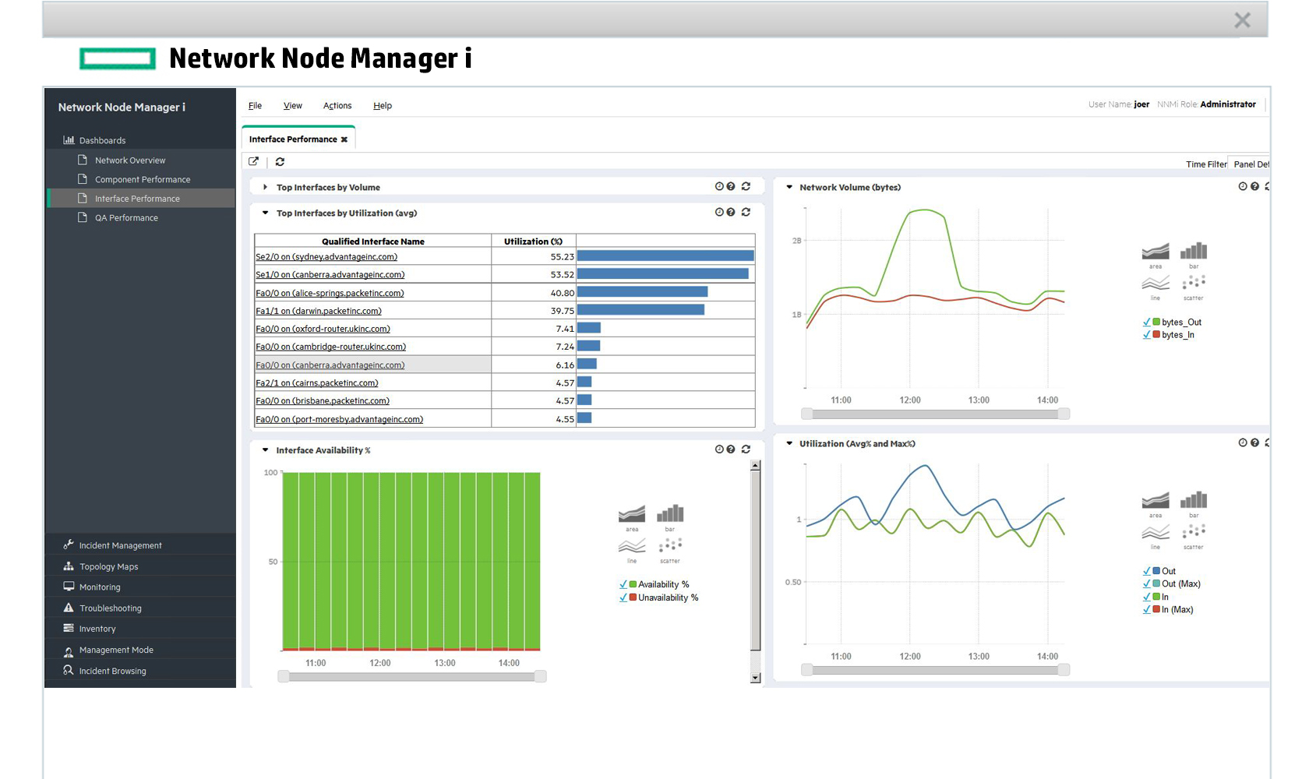Select line chart type in Utilization panel
Viewport: 1309px width, 779px height.
point(1156,536)
